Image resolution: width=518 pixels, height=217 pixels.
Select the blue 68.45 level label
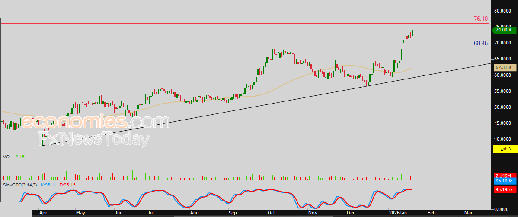coord(480,43)
